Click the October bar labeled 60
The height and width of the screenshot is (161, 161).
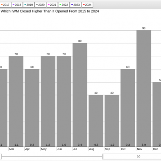tap(128, 108)
